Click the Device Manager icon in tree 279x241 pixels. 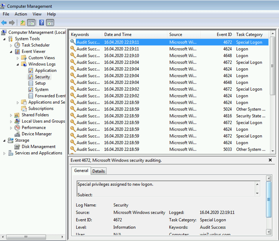[17, 134]
